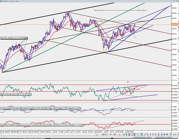This screenshot has width=179, height=139.
Task: Click the blue chart window icon before cursor tool
Action: click(x=134, y=134)
